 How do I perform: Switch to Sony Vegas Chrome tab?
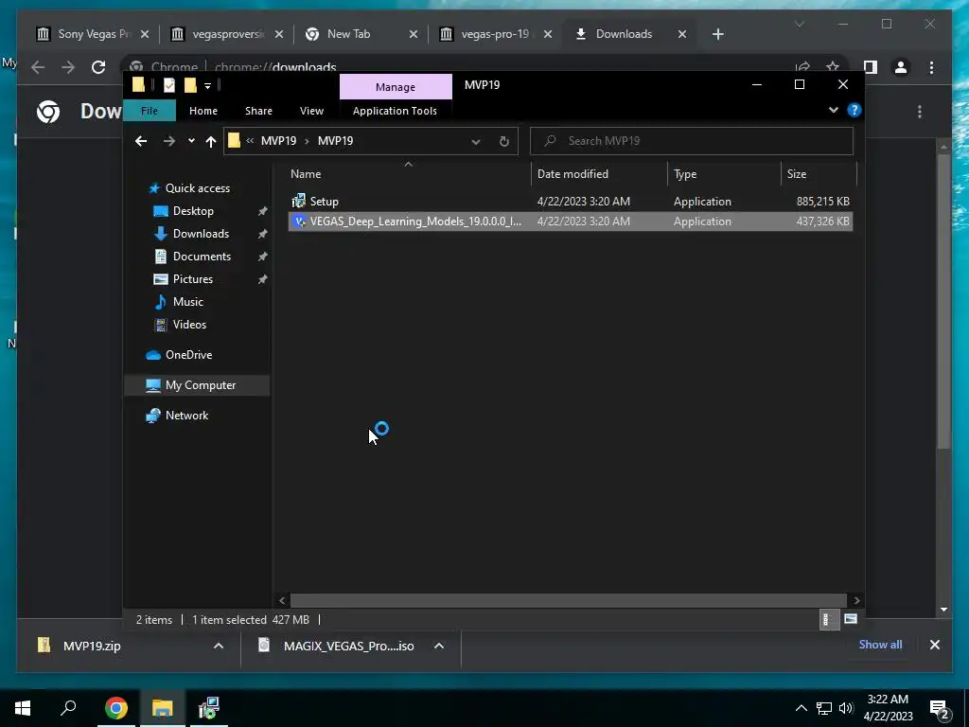click(94, 34)
